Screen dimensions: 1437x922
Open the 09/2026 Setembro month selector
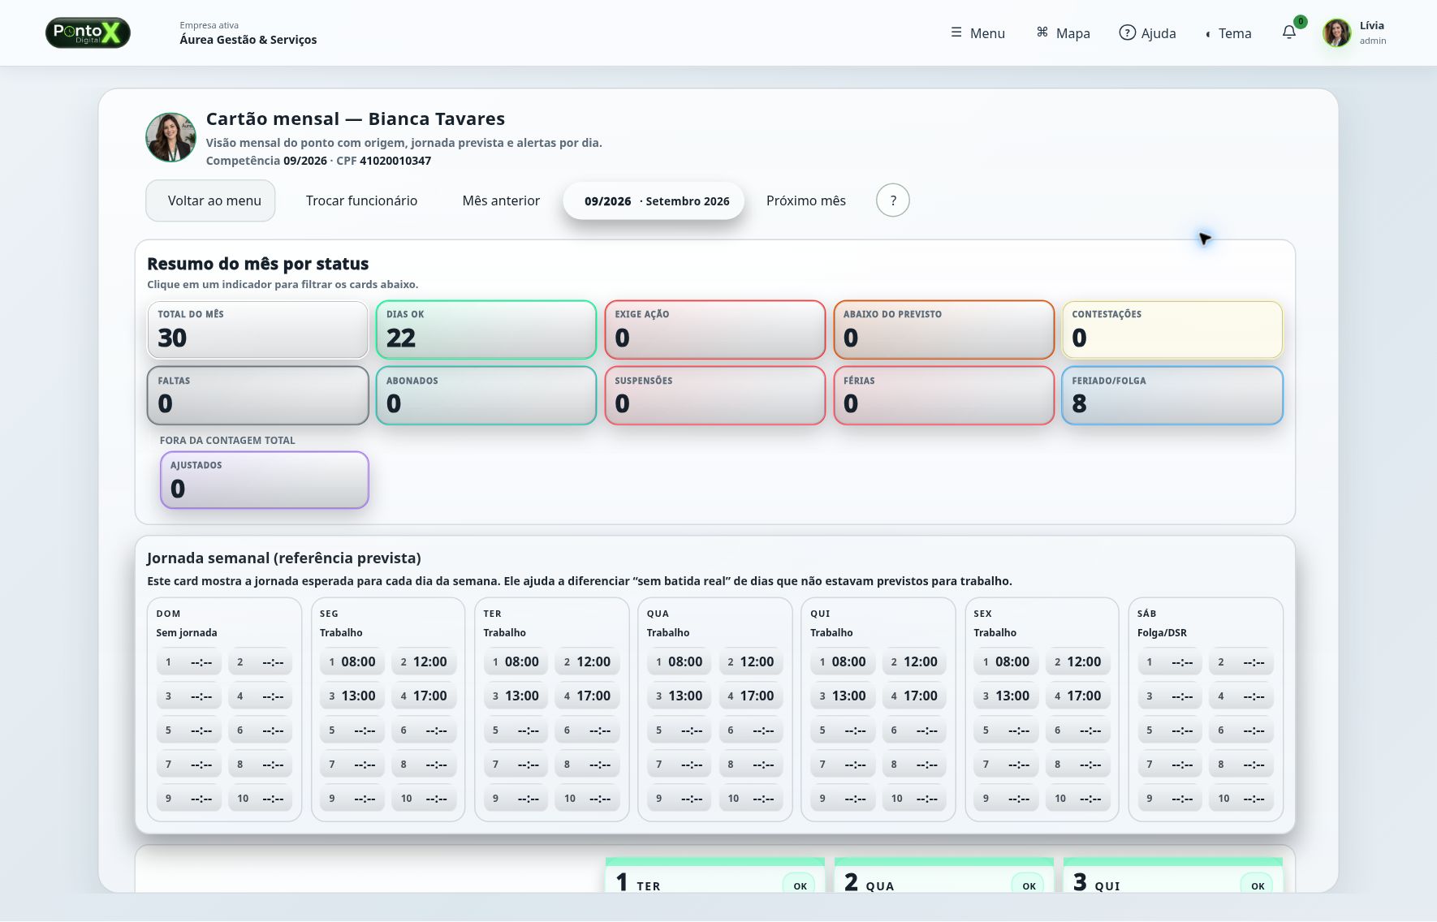654,200
